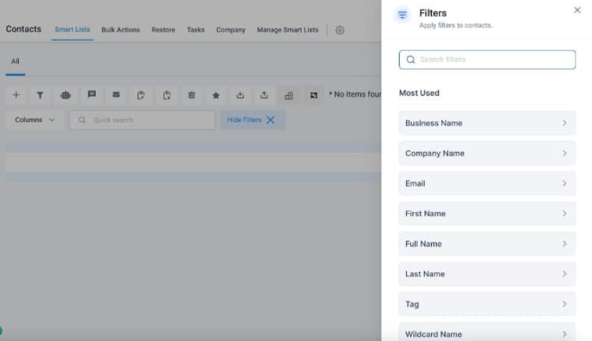The image size is (592, 341).
Task: Click the send email envelope icon
Action: pyautogui.click(x=117, y=95)
